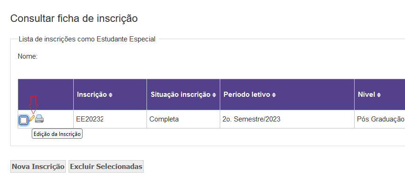Sort by Nível using its sort arrows
This screenshot has width=405, height=182.
(379, 95)
